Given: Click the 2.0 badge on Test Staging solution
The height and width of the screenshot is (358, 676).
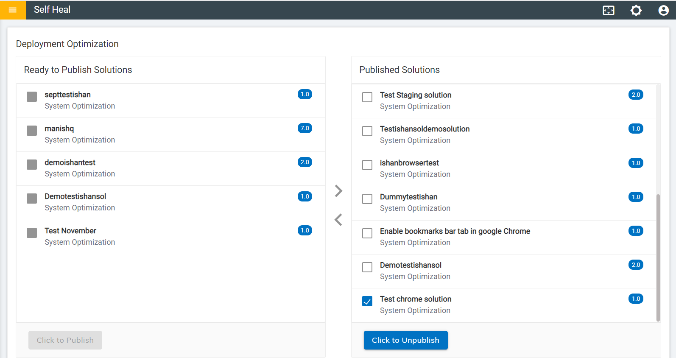Looking at the screenshot, I should click(x=636, y=95).
